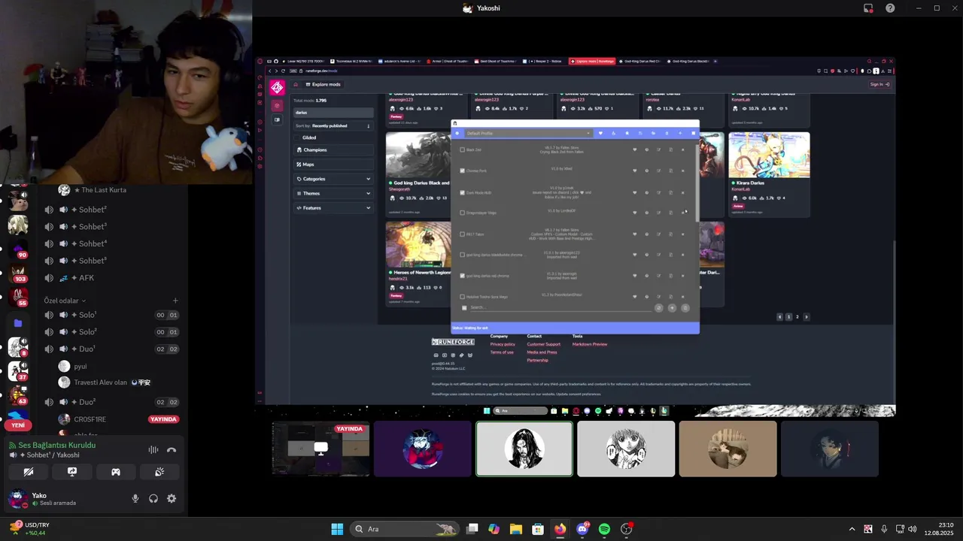Jump to new with YENİ button
Viewport: 963px width, 541px height.
pyautogui.click(x=18, y=425)
